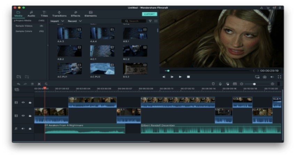Select the 4.C.PU2 clip thumbnail
296x157 pixels.
(x=102, y=68)
